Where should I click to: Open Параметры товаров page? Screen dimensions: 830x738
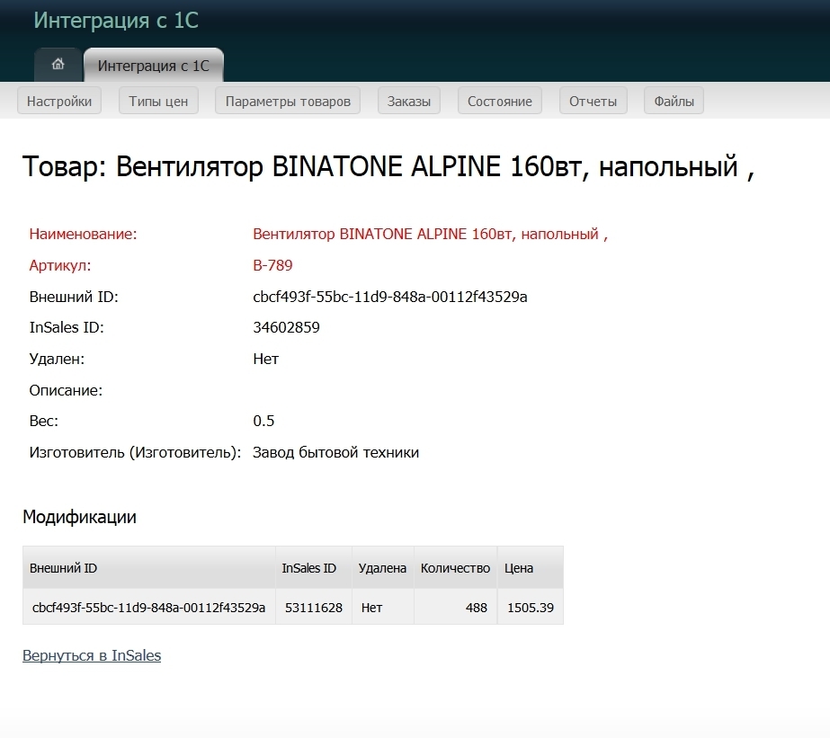288,101
